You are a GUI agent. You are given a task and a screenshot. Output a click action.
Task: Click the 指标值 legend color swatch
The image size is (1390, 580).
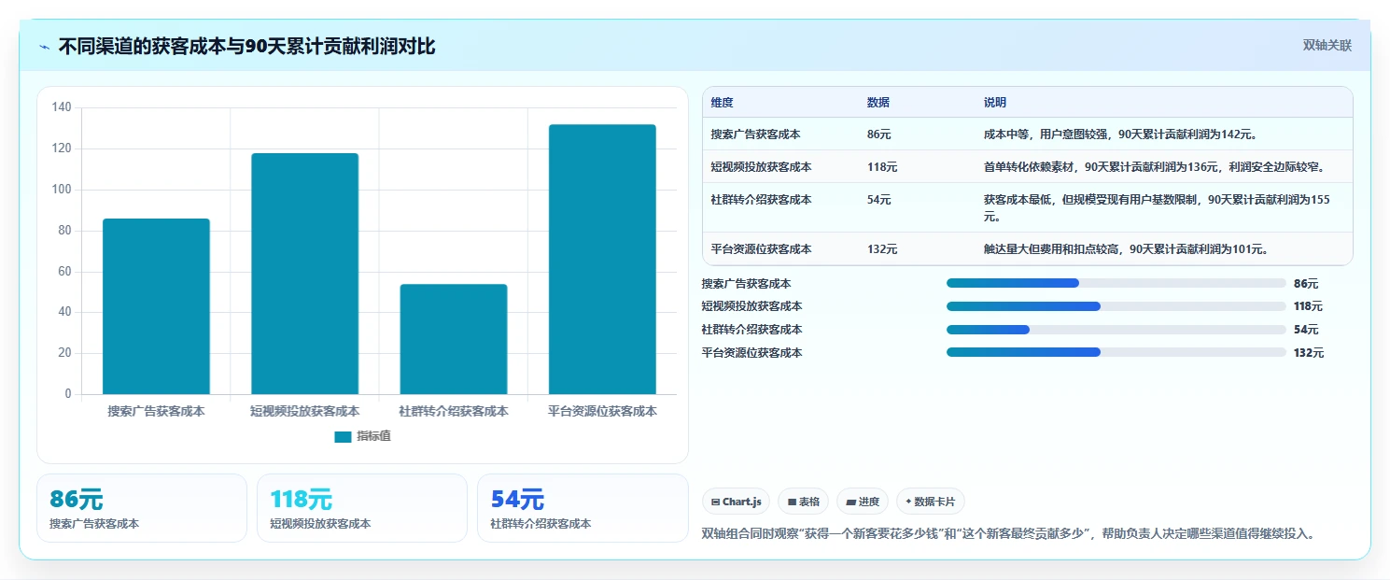click(343, 436)
